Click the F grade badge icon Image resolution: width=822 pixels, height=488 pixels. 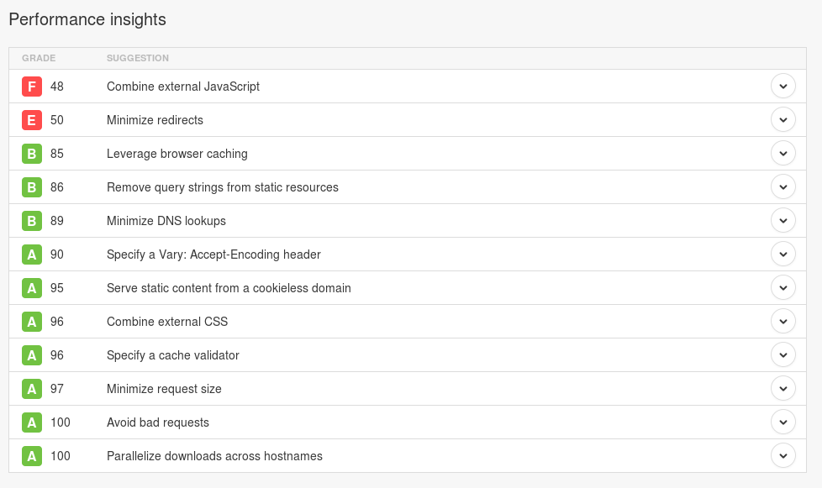pos(32,87)
